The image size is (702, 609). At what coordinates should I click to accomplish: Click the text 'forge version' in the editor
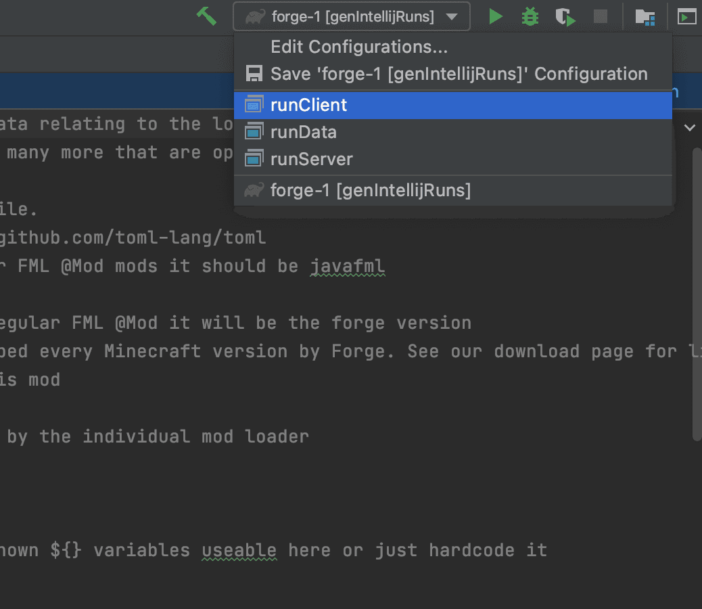(x=402, y=323)
